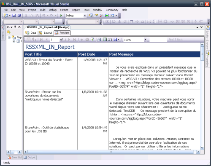Click the report horizontal scrollbar thumb
Viewport: 211px width, 166px height.
[x=111, y=152]
